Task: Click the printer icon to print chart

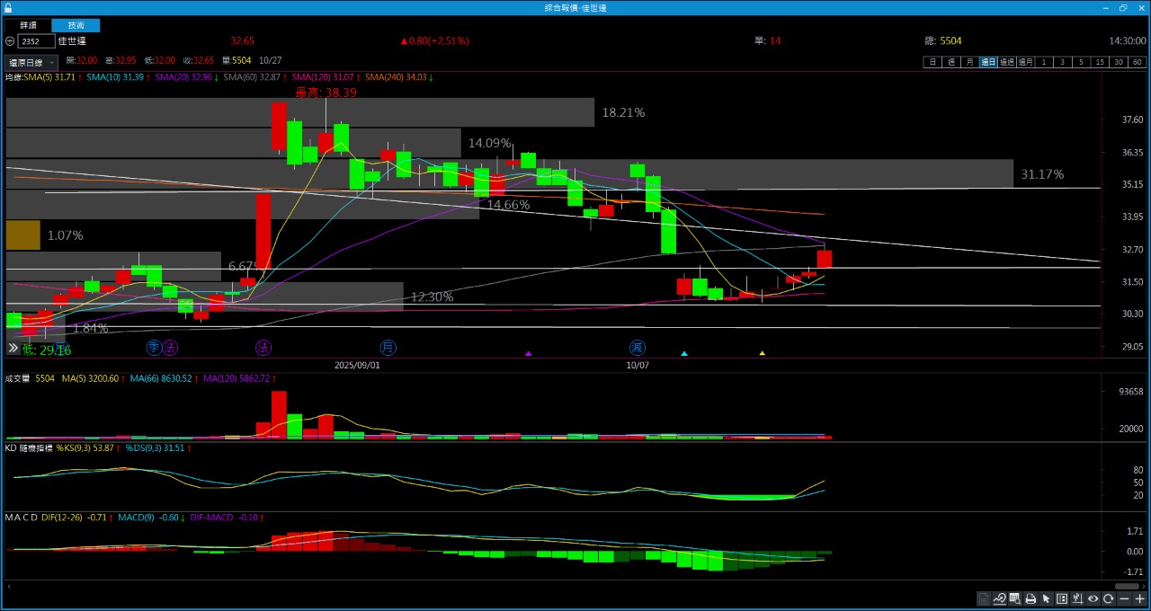Action: point(1031,599)
